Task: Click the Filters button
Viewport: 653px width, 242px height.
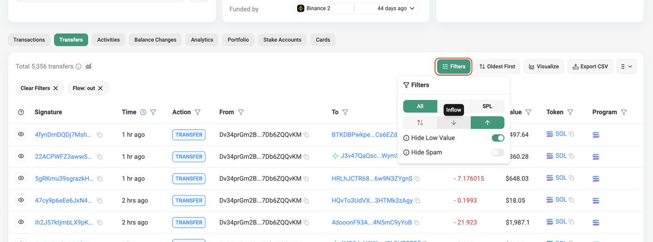Action: point(454,66)
